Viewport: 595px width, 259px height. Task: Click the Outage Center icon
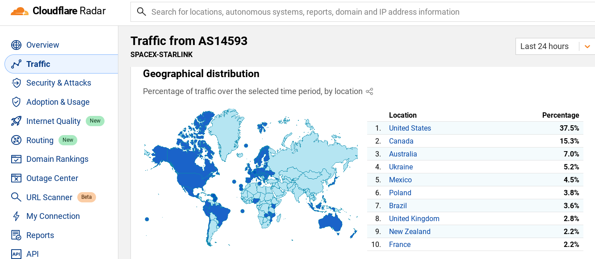click(16, 178)
